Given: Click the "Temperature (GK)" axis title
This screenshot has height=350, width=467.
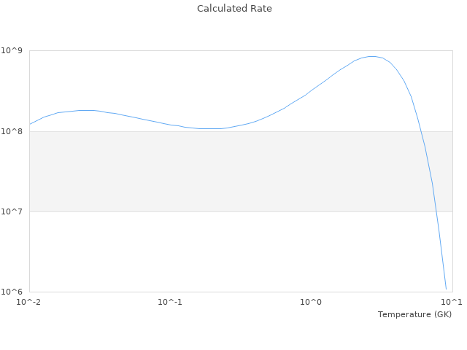Looking at the screenshot, I should (x=414, y=314).
